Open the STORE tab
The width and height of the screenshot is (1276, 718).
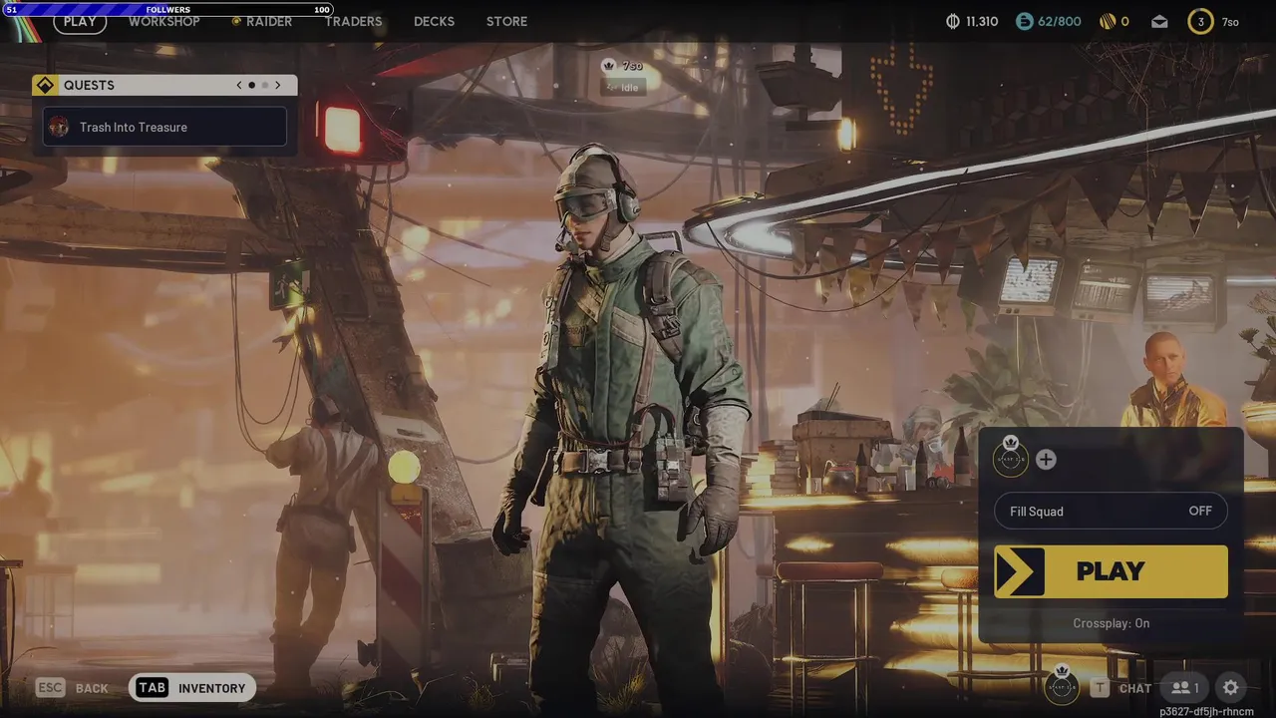pyautogui.click(x=506, y=21)
